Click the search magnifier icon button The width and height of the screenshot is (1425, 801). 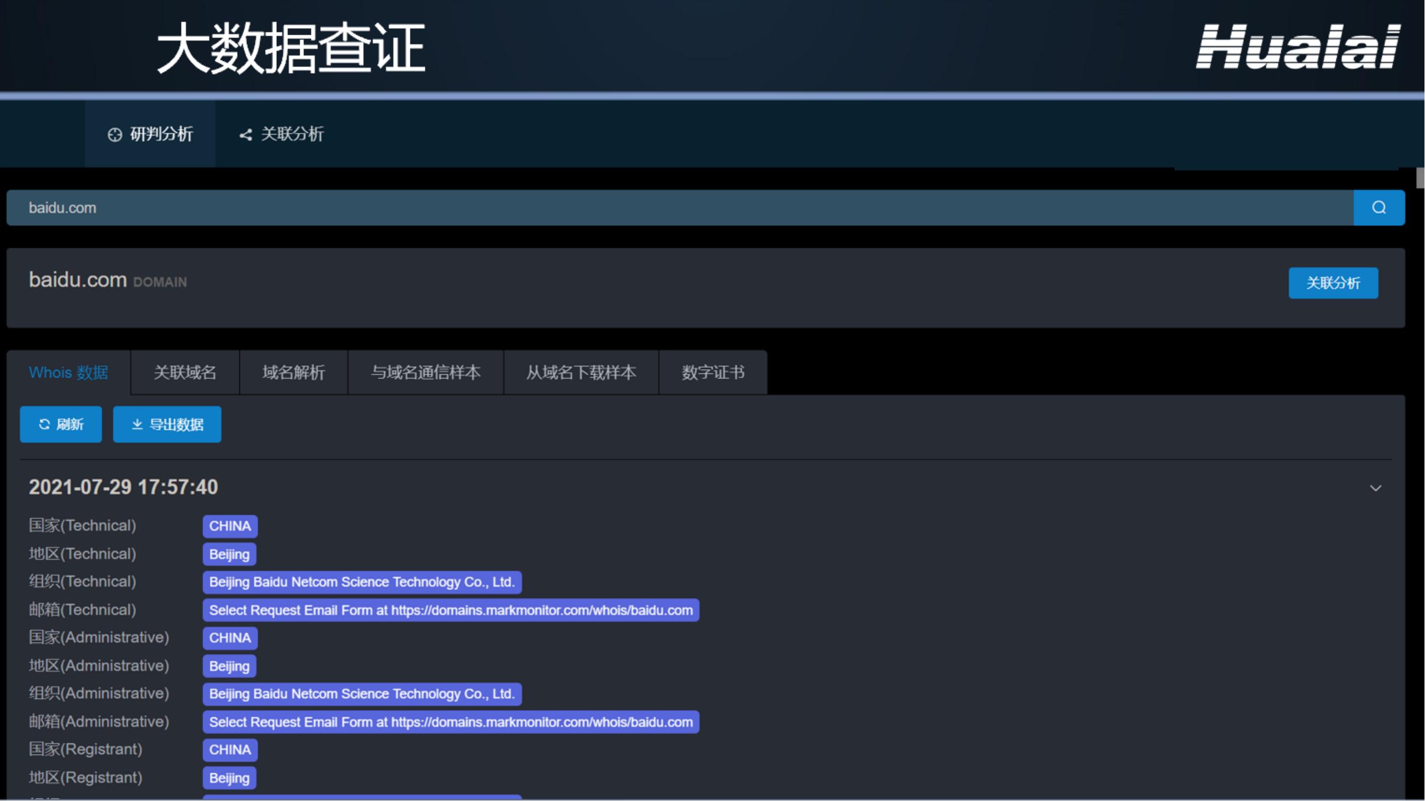pyautogui.click(x=1379, y=207)
